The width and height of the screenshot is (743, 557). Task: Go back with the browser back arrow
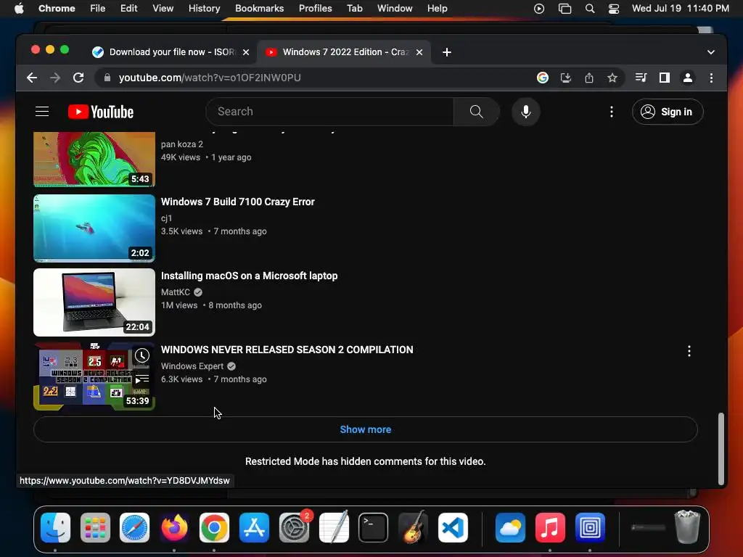(x=32, y=78)
